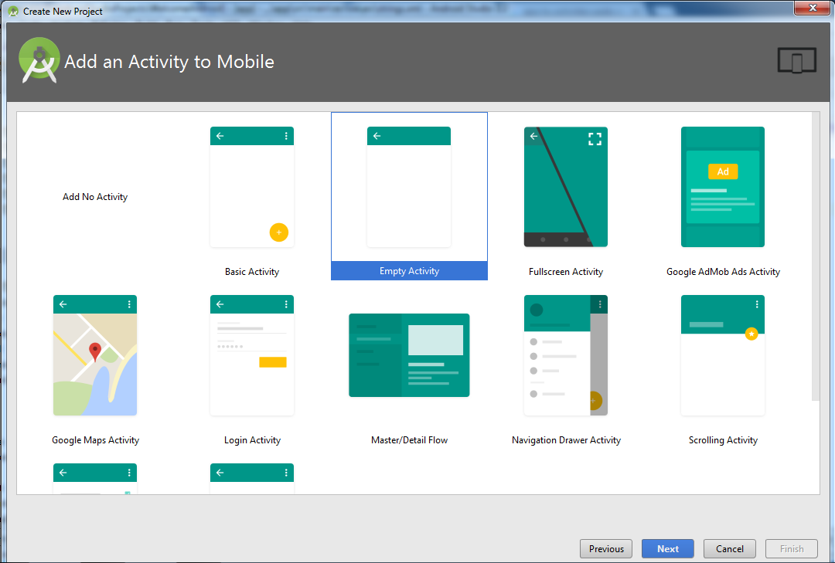
Task: Choose the Fullscreen Activity template thumbnail
Action: (x=565, y=187)
